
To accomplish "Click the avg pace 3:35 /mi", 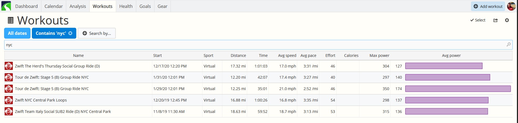I will [x=311, y=100].
